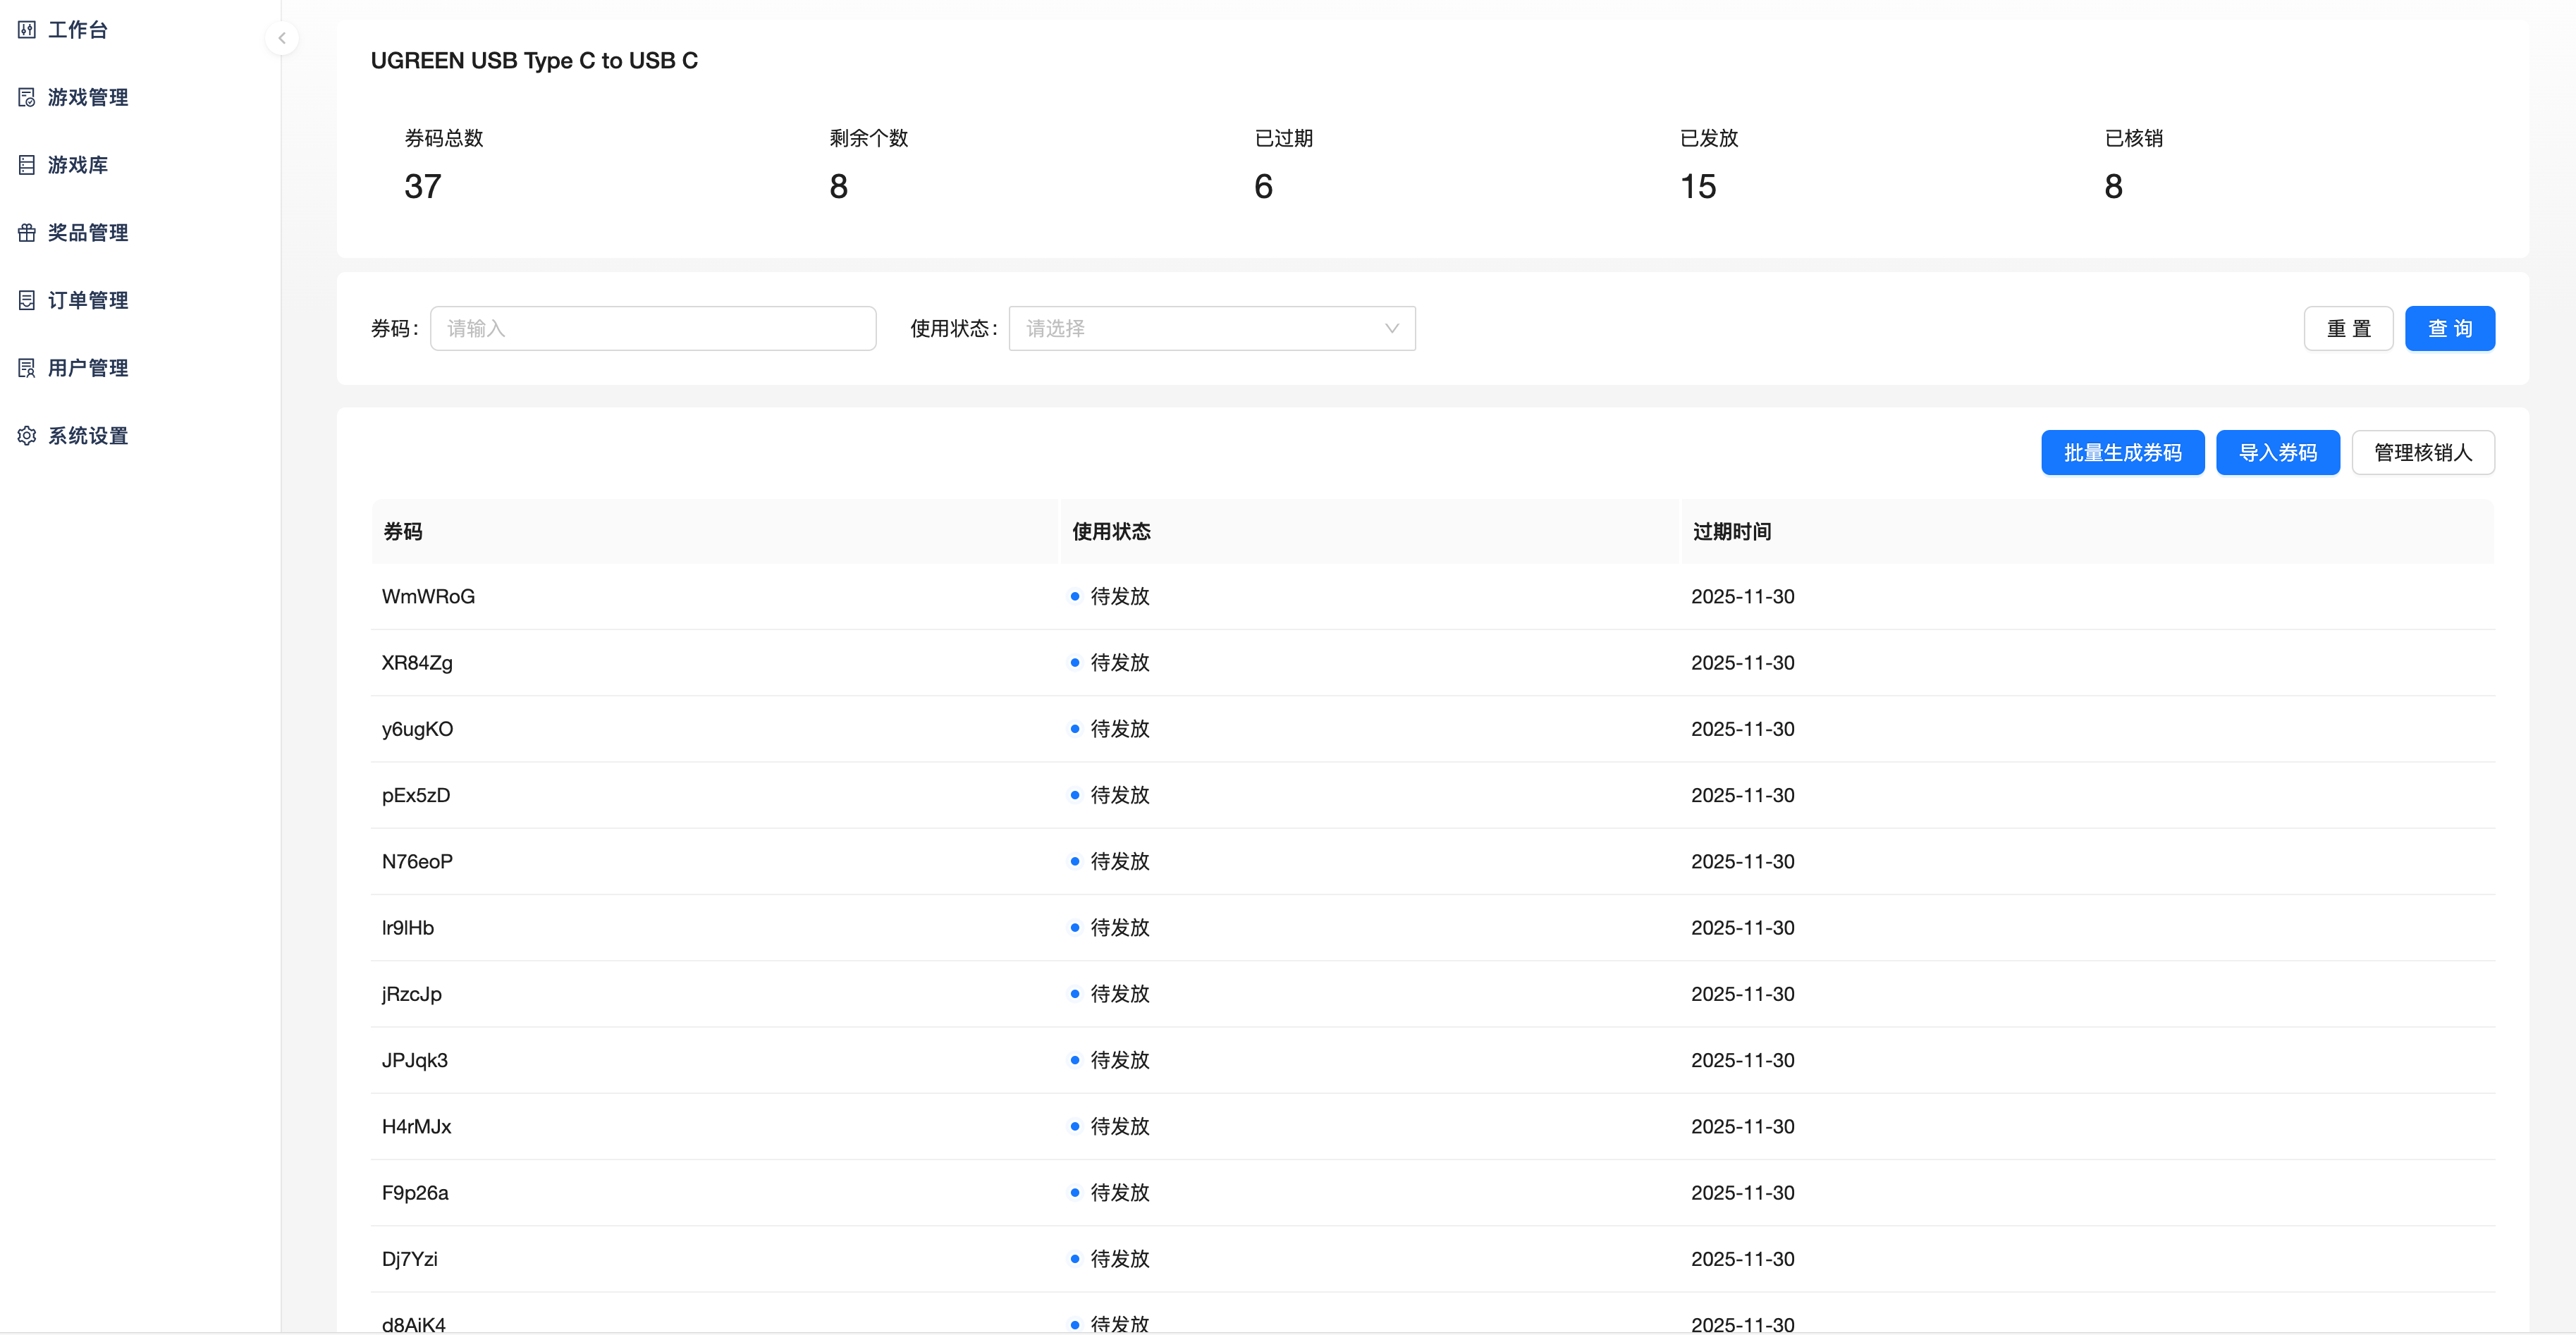Click the 游戏库 sidebar icon
2576x1335 pixels.
click(27, 165)
